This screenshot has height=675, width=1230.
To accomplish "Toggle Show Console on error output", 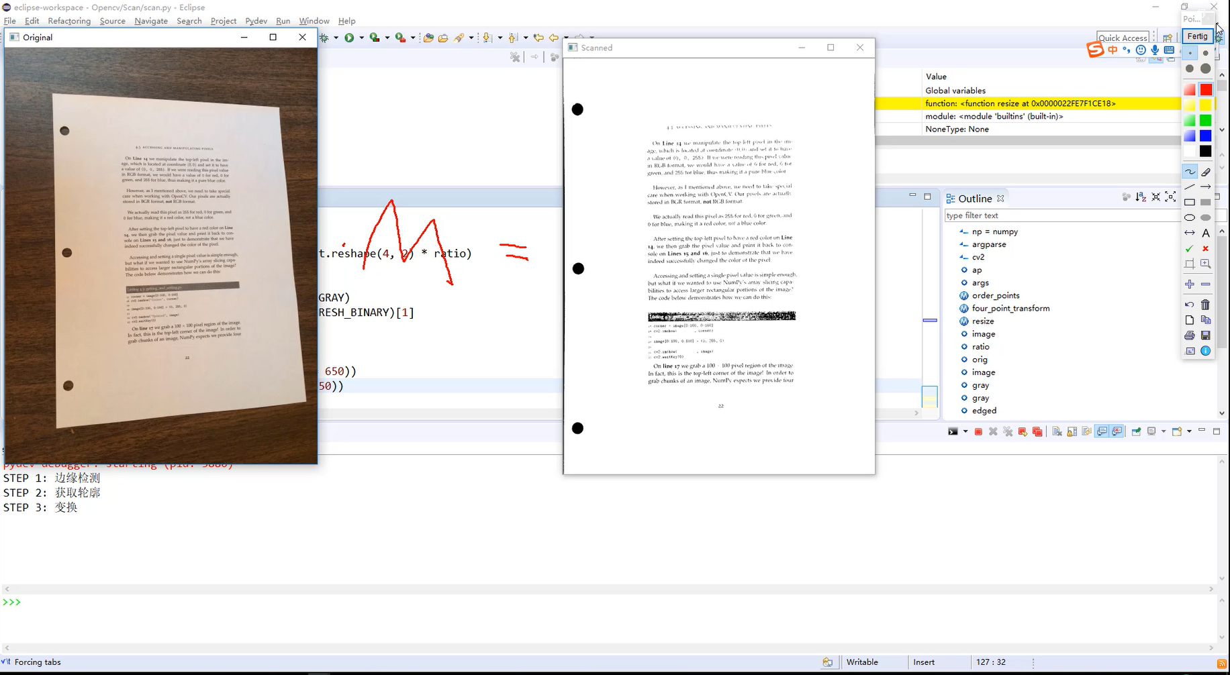I will tap(1117, 431).
